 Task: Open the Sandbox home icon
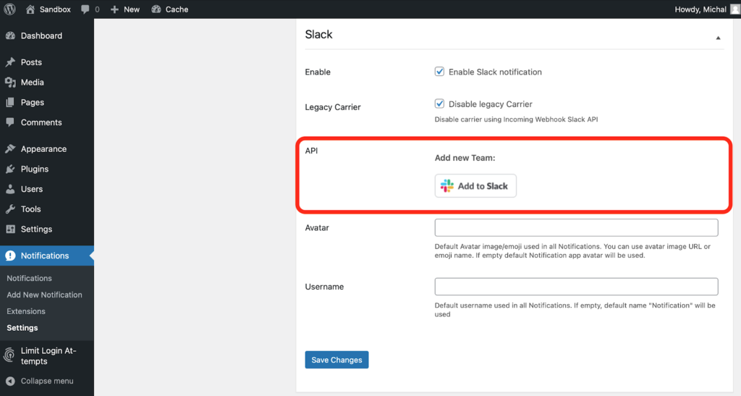click(30, 9)
